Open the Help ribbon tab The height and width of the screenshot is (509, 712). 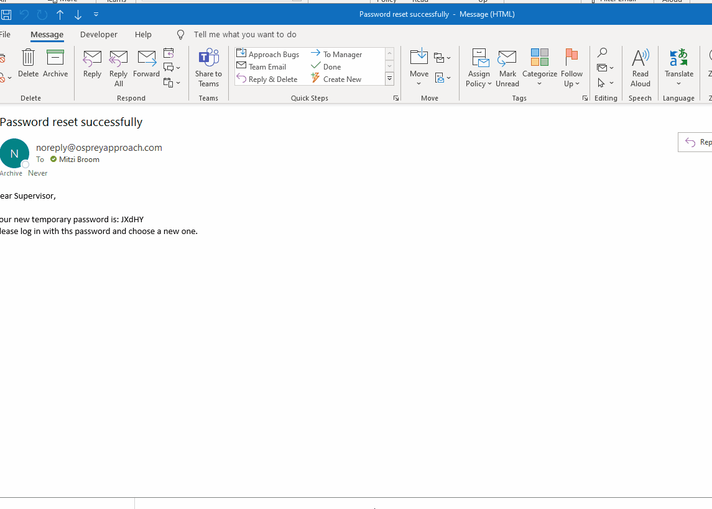tap(143, 34)
